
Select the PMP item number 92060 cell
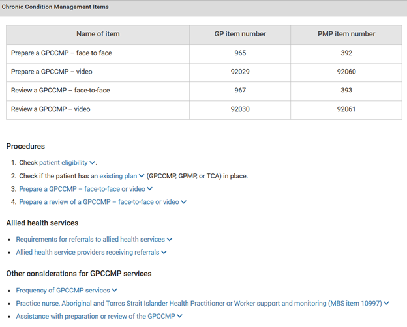click(x=346, y=72)
